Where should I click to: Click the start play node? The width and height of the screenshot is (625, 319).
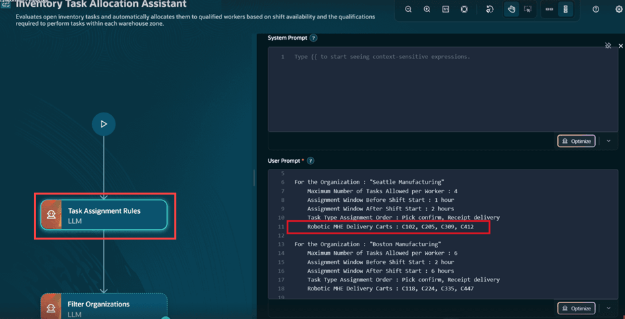103,124
